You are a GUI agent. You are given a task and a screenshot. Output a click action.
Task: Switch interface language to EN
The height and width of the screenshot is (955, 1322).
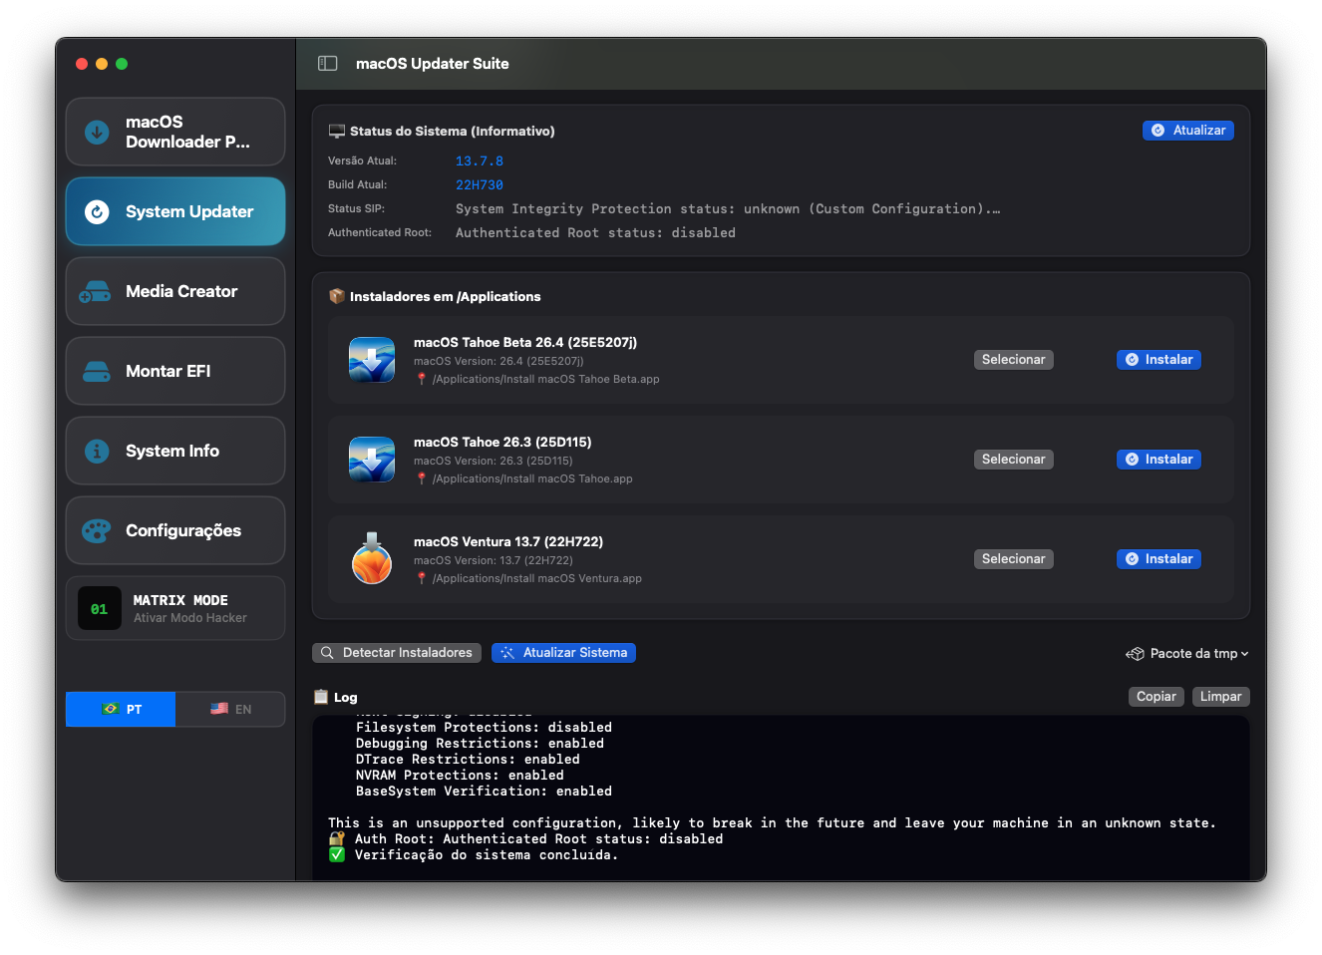click(x=230, y=709)
